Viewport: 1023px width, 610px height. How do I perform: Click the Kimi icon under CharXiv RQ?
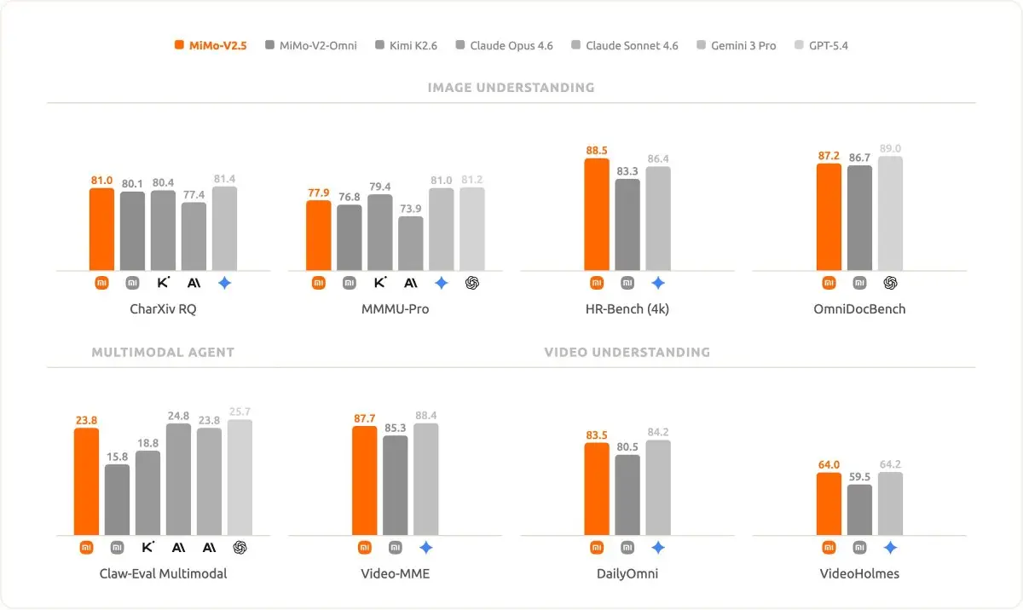(x=164, y=283)
